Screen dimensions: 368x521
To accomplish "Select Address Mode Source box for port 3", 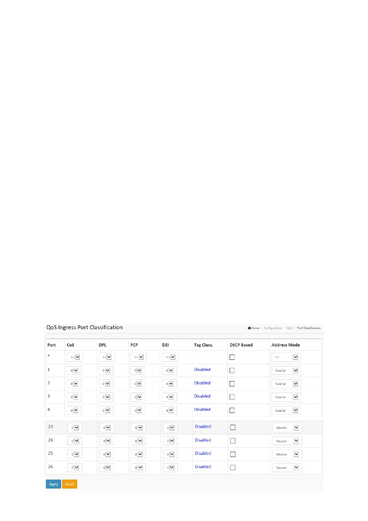I will tap(286, 397).
